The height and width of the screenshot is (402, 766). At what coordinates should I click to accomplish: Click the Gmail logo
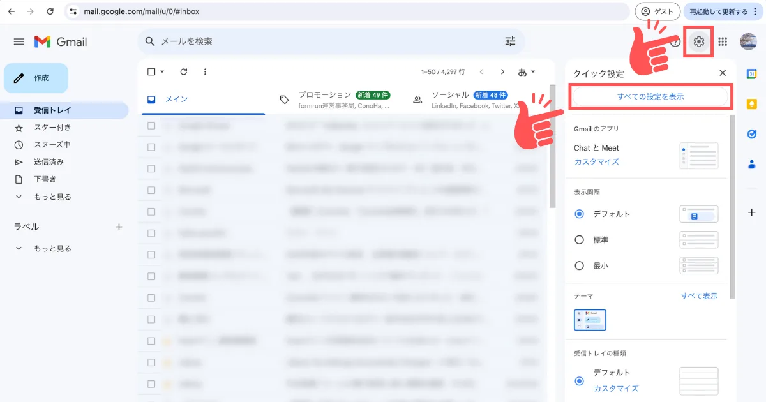point(61,41)
